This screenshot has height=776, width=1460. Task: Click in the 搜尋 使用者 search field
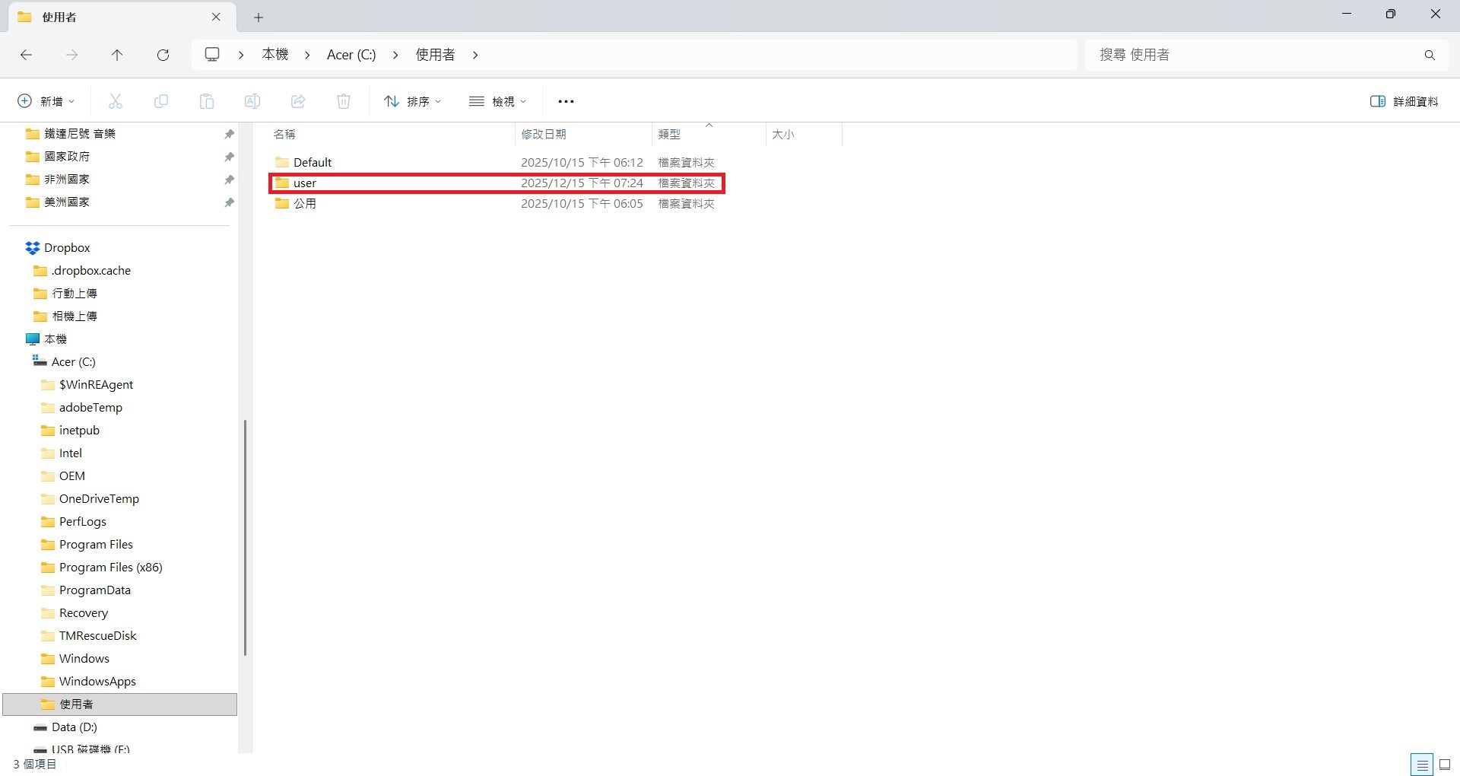click(x=1255, y=55)
